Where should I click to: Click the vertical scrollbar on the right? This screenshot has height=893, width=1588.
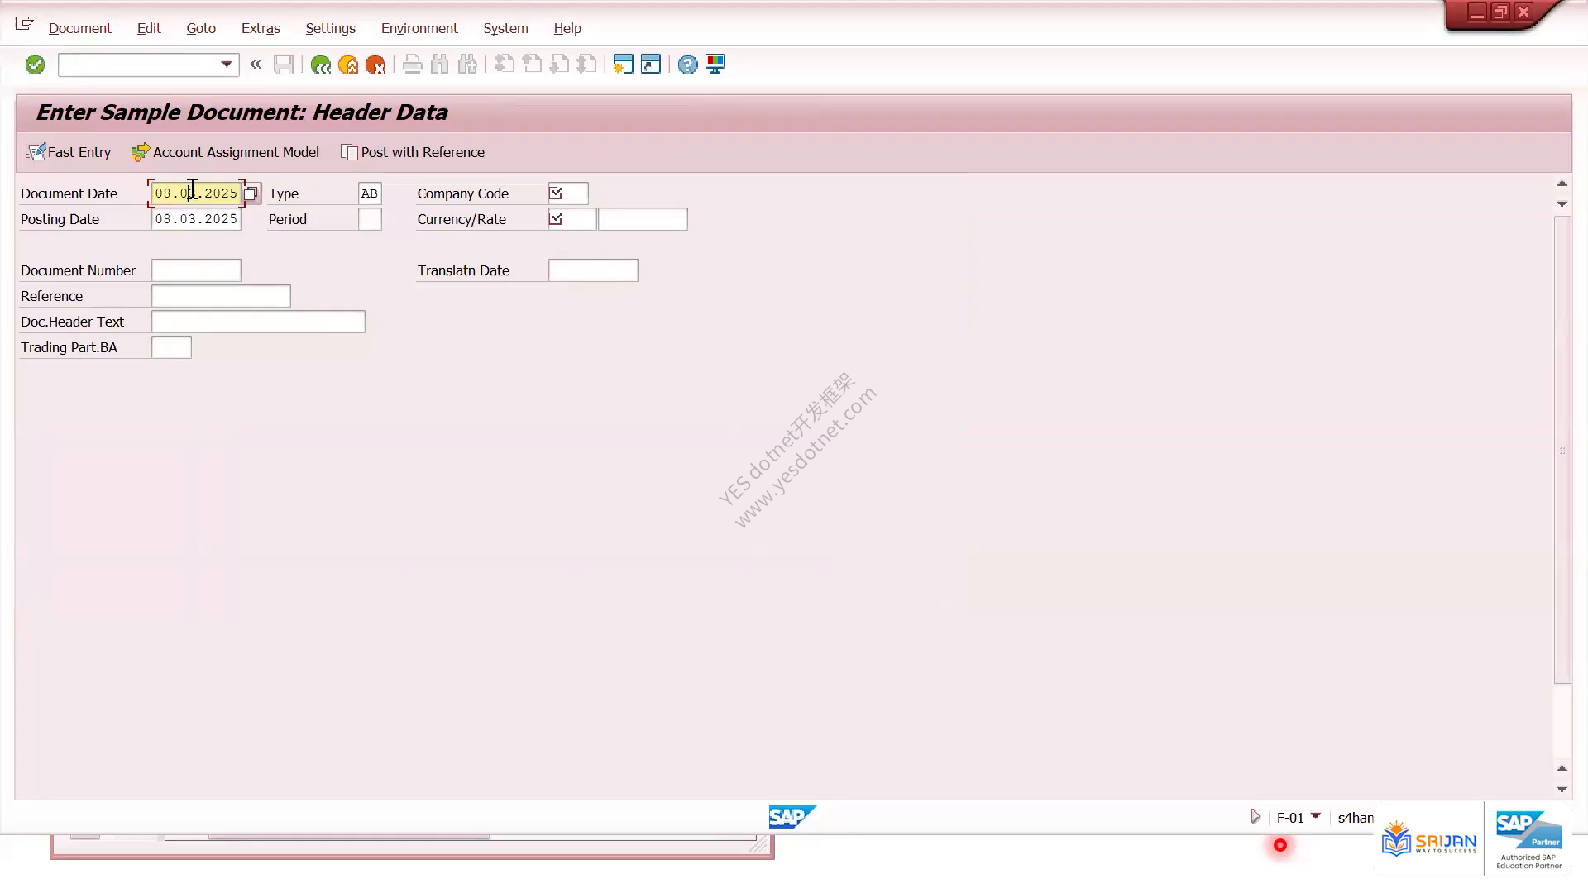(1562, 451)
